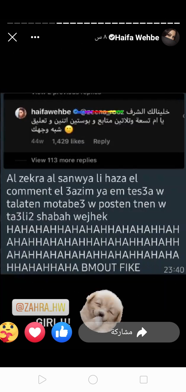This screenshot has height=392, width=186.
Task: Tap Haifa Wehbe's profile picture
Action: pyautogui.click(x=171, y=37)
